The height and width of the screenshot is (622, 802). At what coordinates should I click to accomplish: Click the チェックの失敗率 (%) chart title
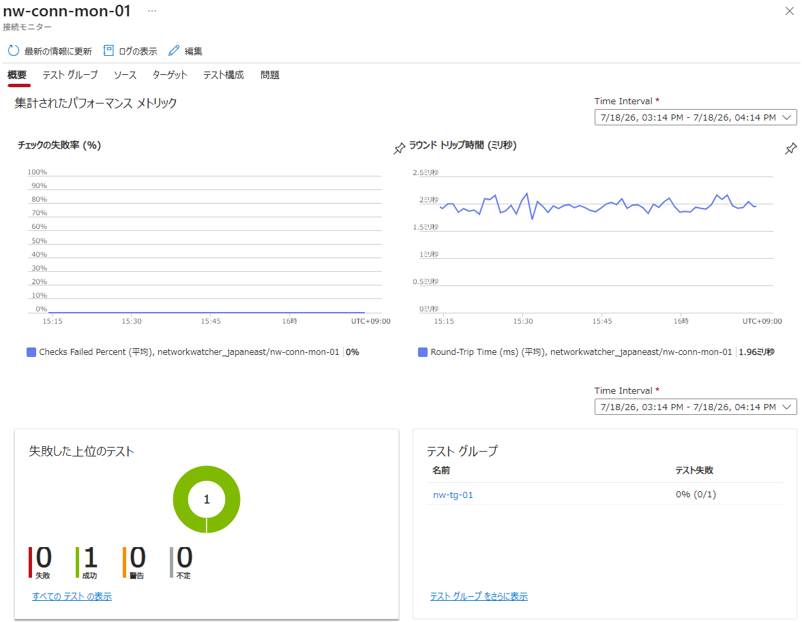[59, 145]
